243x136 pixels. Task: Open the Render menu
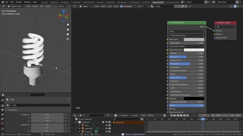coord(19,2)
